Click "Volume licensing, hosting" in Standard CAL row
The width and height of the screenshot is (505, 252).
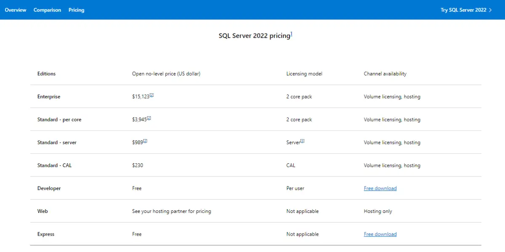392,165
